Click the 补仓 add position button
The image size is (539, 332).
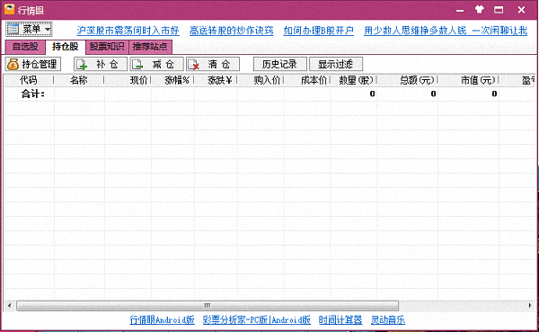coord(101,65)
